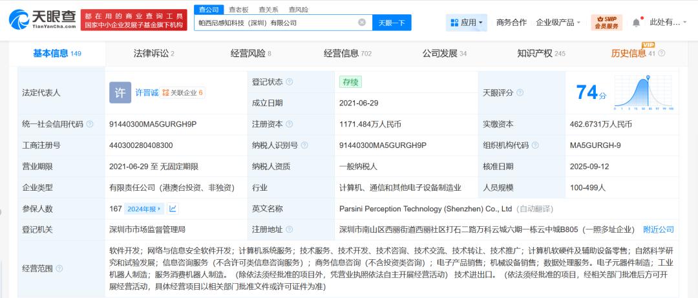Image resolution: width=698 pixels, height=298 pixels.
Task: Click the help icon next to 注册资本
Action: click(x=290, y=124)
